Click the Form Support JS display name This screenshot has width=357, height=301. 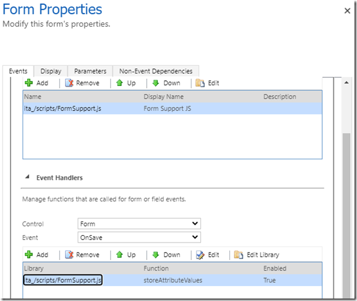pyautogui.click(x=167, y=108)
